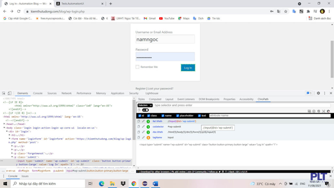Copy the Rel XPath value
This screenshot has width=334, height=188.
pyautogui.click(x=138, y=121)
